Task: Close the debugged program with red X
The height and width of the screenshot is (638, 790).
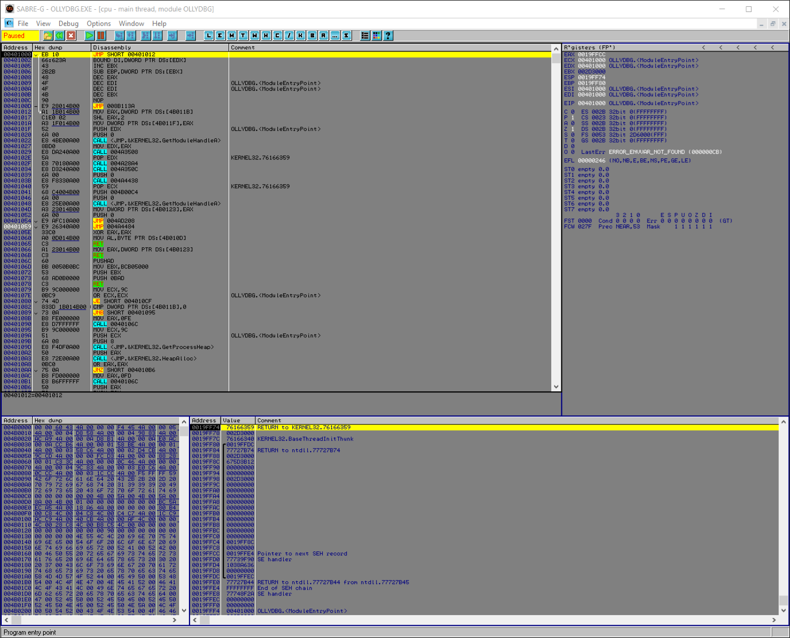Action: 71,36
